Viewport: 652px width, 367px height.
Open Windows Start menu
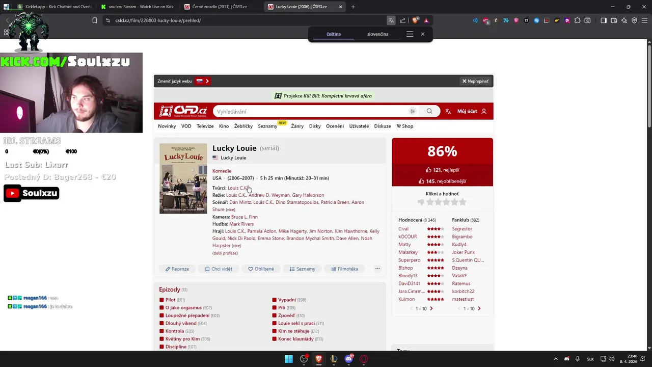click(289, 359)
